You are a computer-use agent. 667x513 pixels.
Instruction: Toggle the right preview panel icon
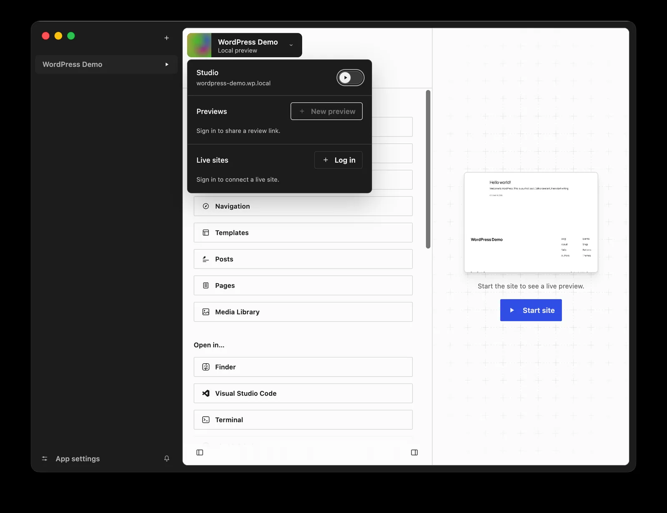pos(414,453)
